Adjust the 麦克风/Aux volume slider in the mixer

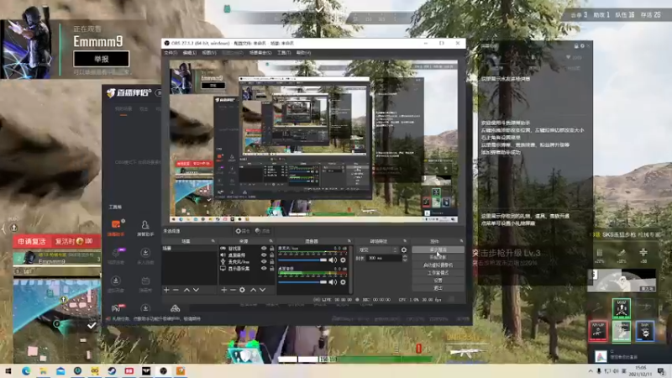(302, 260)
